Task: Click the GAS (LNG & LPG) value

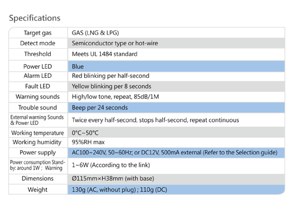Action: click(x=96, y=33)
